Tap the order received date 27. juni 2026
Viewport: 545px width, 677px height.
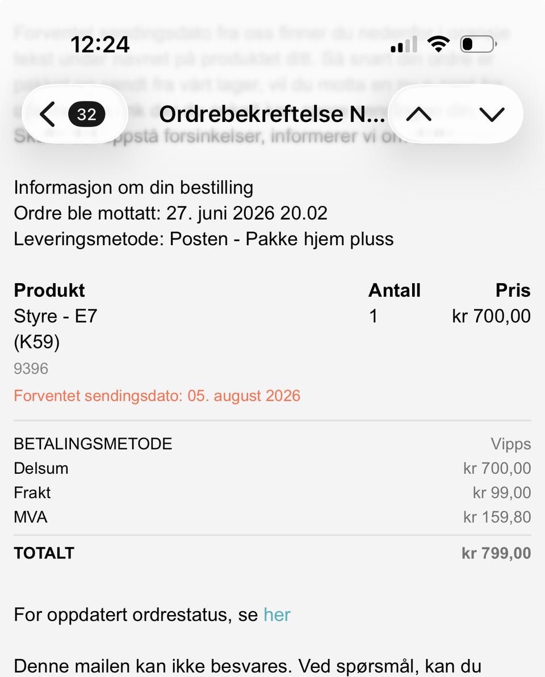(x=220, y=213)
